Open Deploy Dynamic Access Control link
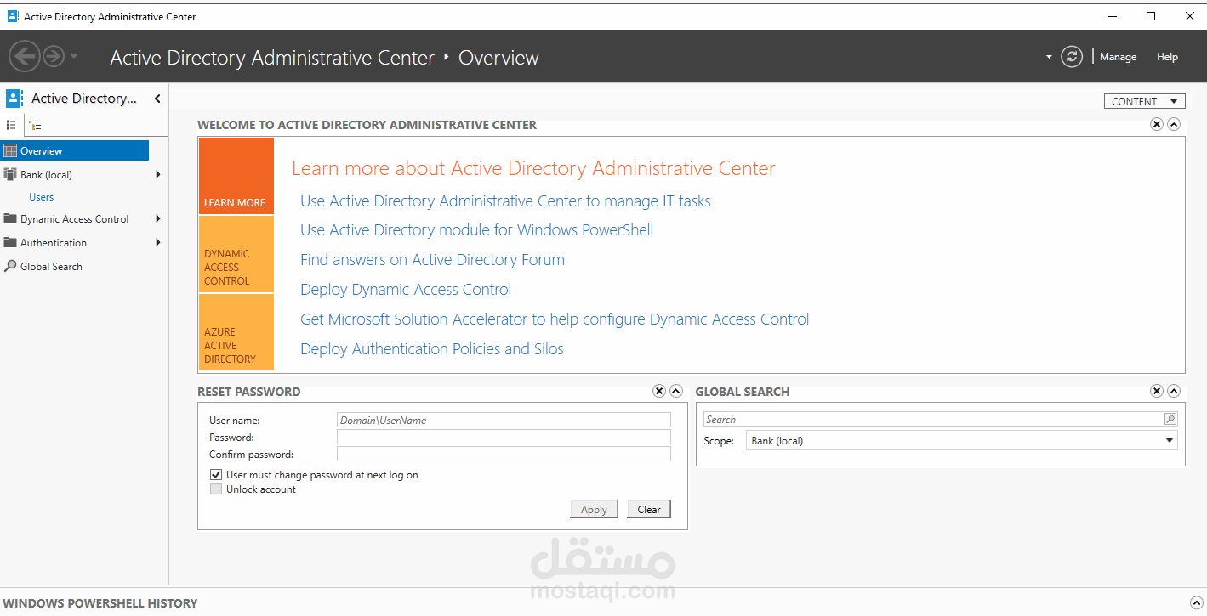 pos(406,289)
